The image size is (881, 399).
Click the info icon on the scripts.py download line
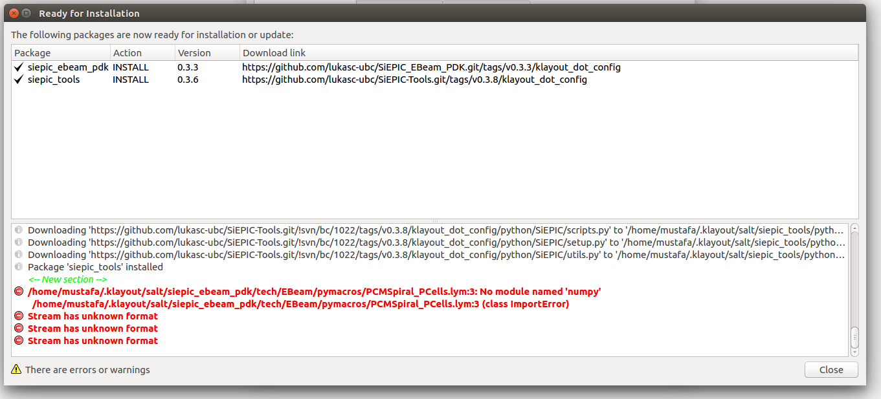(17, 230)
